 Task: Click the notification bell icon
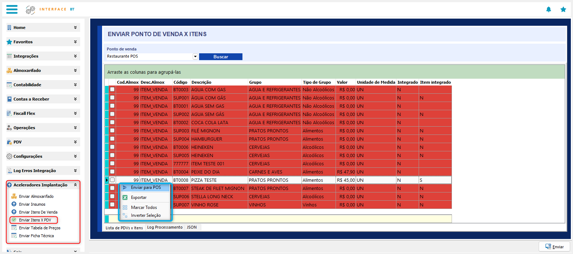click(x=549, y=9)
